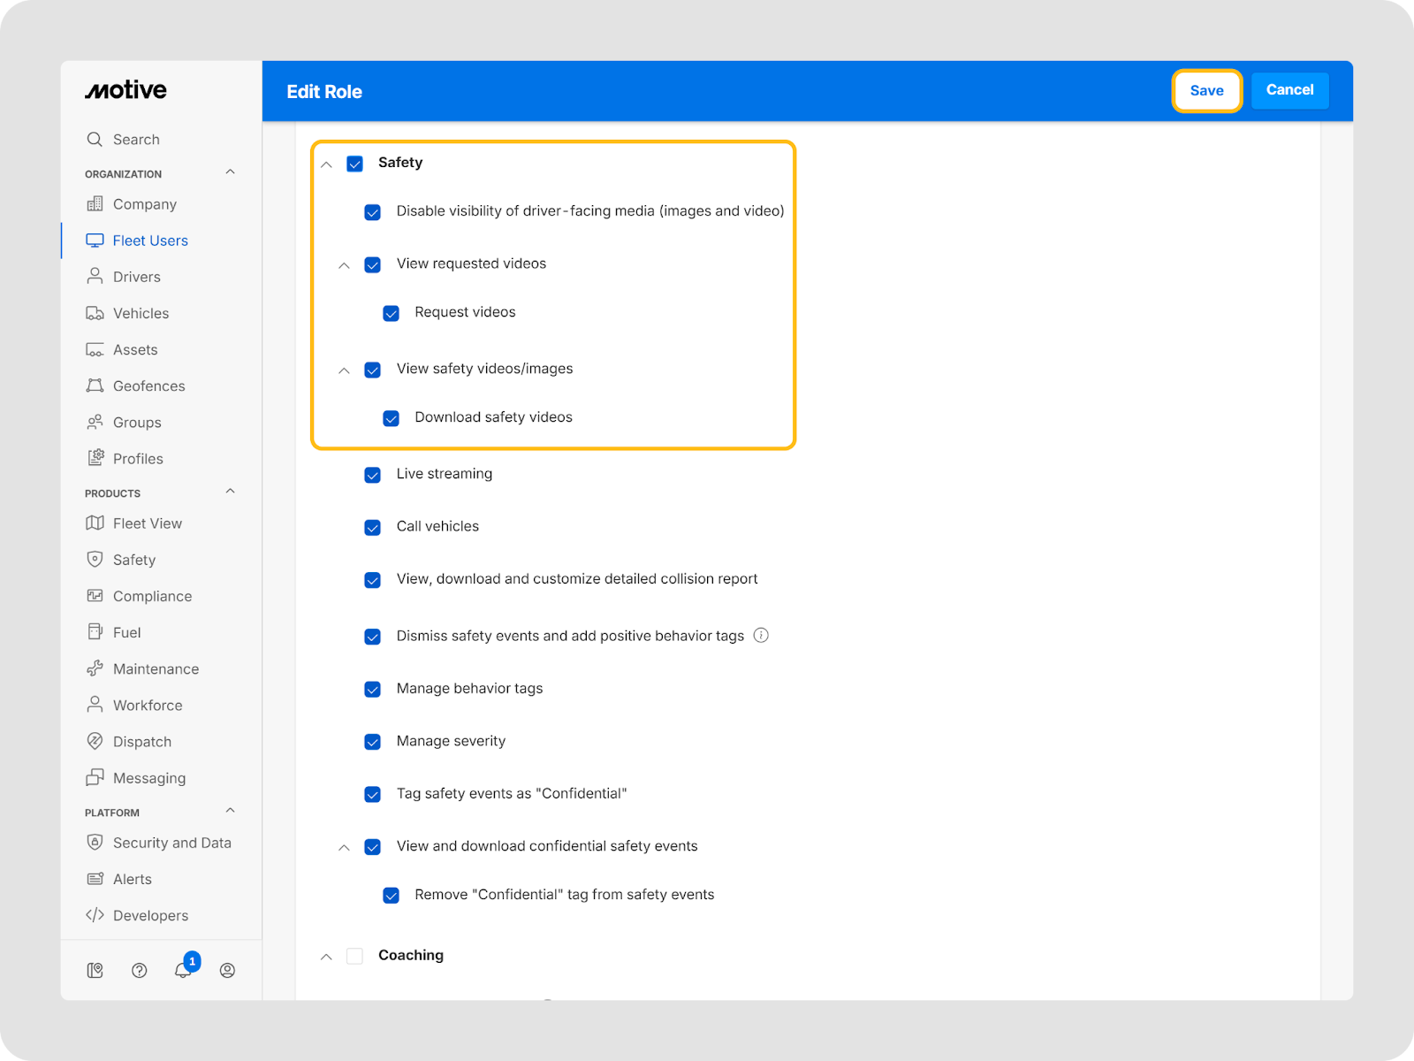Enable the Coaching checkbox

355,956
